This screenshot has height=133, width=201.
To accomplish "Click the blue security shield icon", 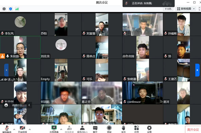I will pyautogui.click(x=11, y=9).
